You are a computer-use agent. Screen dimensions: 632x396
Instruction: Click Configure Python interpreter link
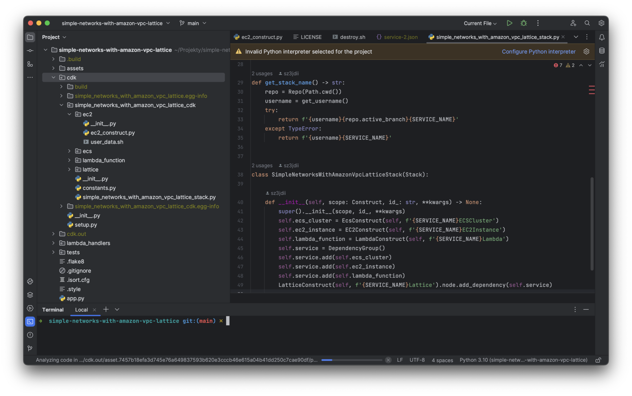pyautogui.click(x=539, y=52)
